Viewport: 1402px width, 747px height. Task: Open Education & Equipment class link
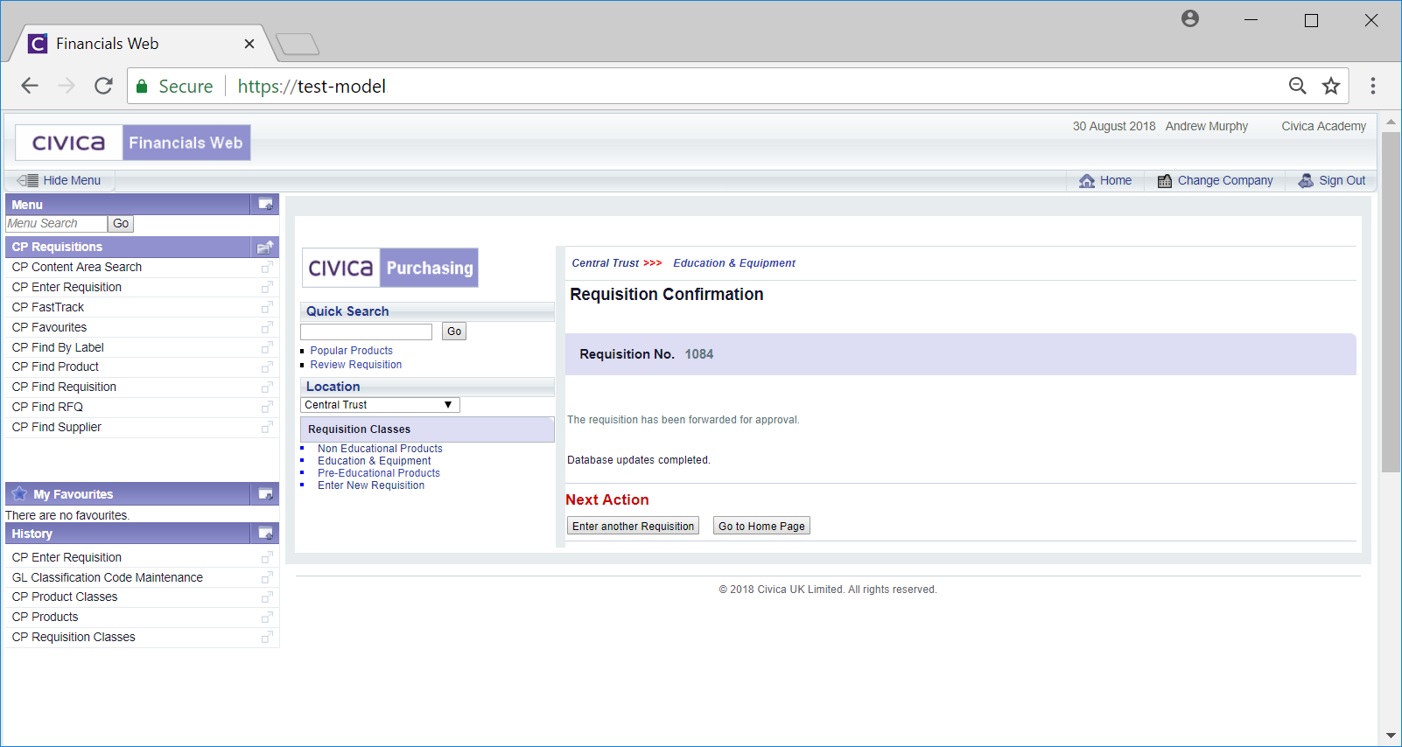[375, 461]
